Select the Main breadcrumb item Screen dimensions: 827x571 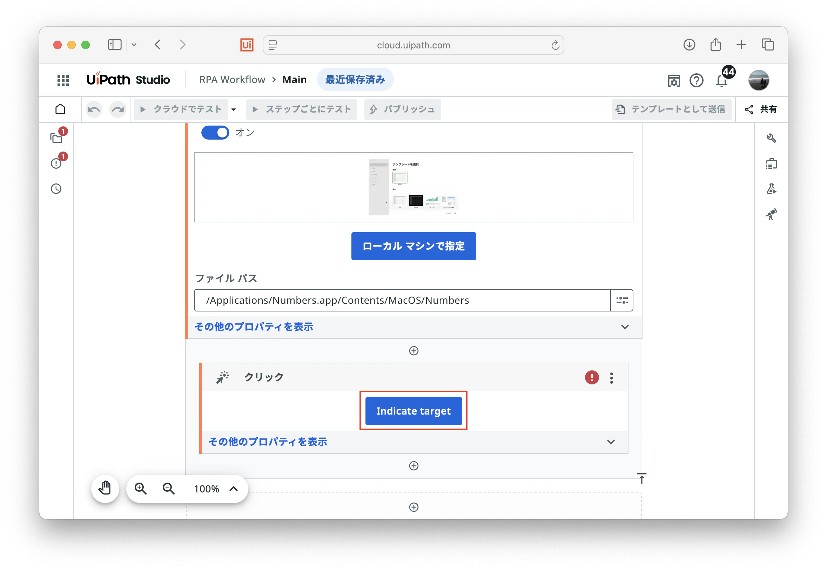pos(294,79)
